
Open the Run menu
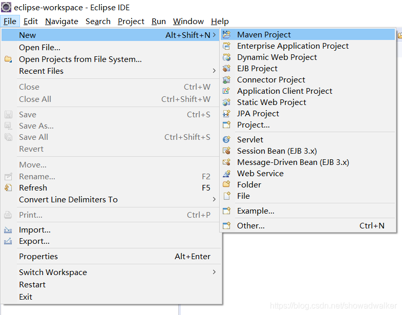click(159, 22)
